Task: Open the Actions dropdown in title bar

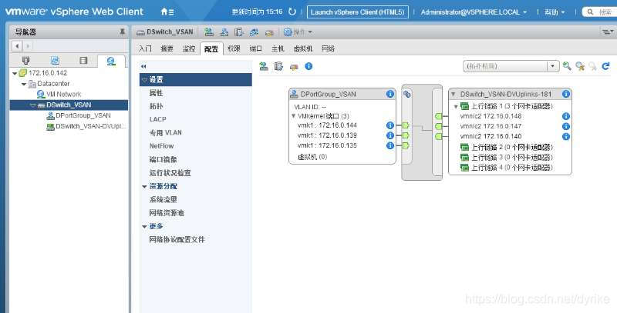Action: click(x=298, y=32)
